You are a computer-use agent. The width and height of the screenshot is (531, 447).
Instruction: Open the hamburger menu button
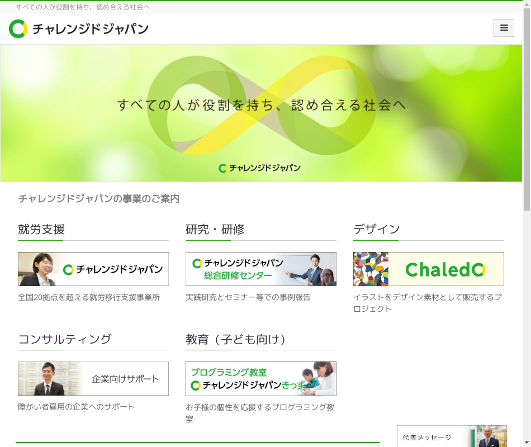point(504,28)
